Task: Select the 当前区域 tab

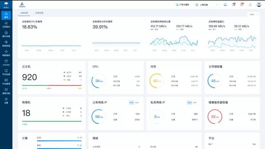Action: pyautogui.click(x=24, y=13)
